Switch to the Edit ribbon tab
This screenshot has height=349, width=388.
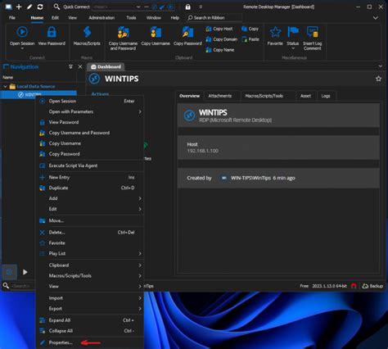pos(55,18)
